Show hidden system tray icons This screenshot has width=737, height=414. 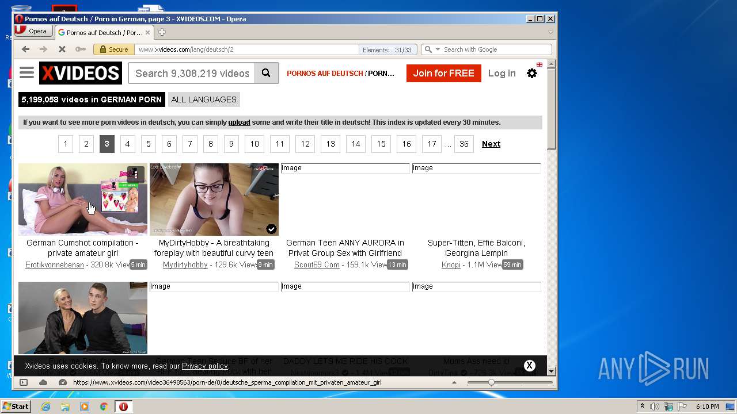[642, 407]
